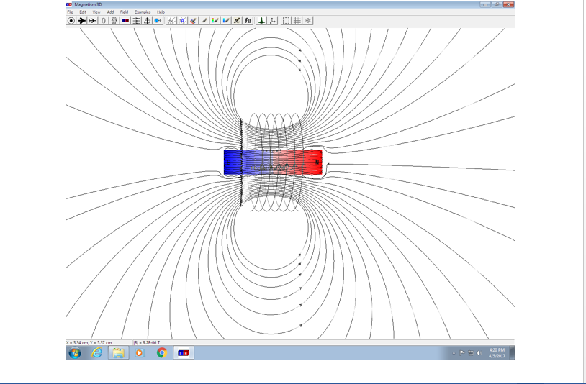Click the diamond pattern toolbar icon

(308, 21)
